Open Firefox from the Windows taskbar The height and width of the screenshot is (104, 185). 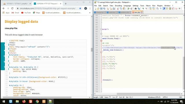(x=24, y=101)
